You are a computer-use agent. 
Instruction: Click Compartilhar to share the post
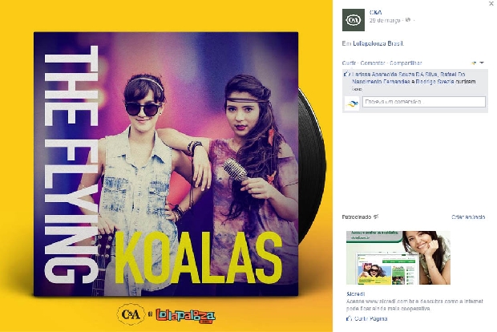[x=406, y=63]
